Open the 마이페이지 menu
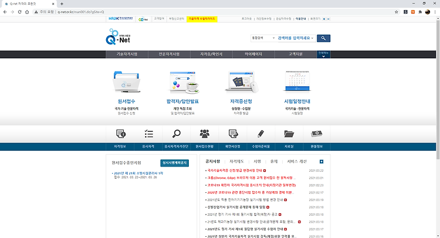This screenshot has height=238, width=440. 253,54
